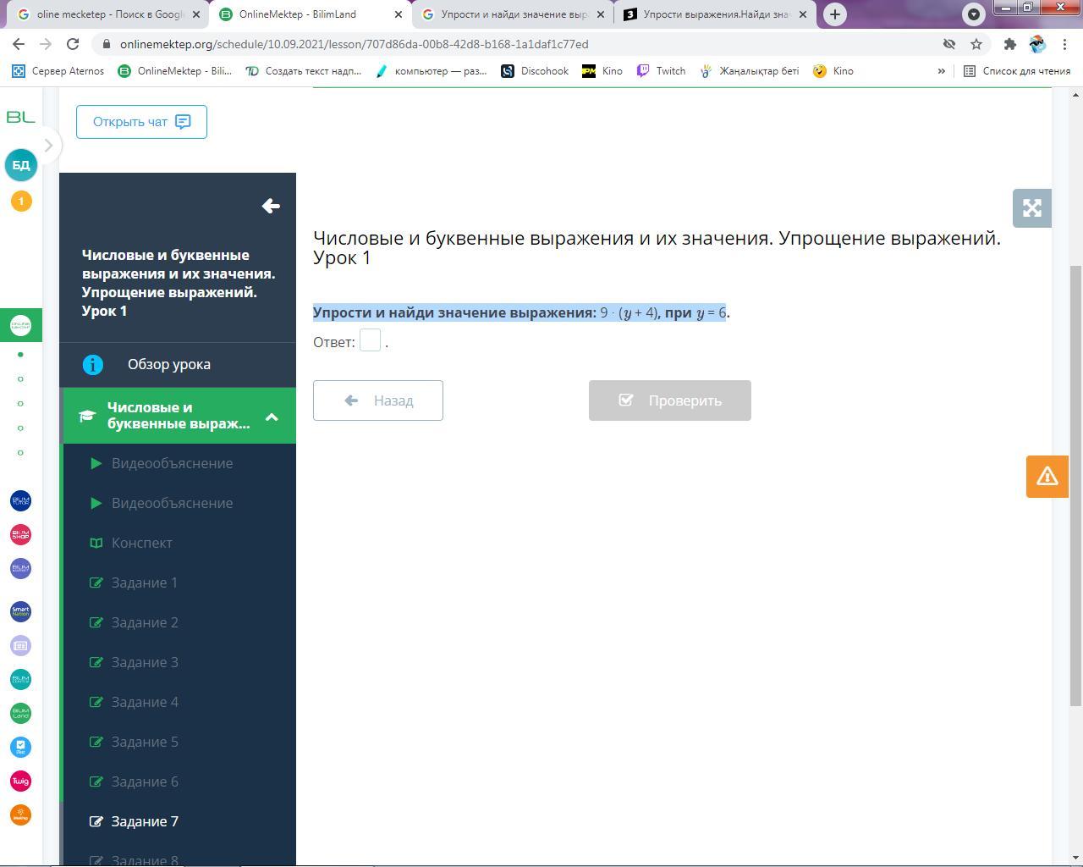Screen dimensions: 1083x867
Task: Open Chrome profile avatar
Action: 1037,44
